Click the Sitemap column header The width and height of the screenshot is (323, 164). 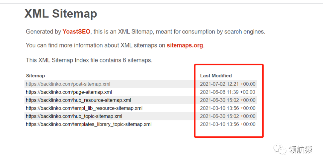[35, 76]
